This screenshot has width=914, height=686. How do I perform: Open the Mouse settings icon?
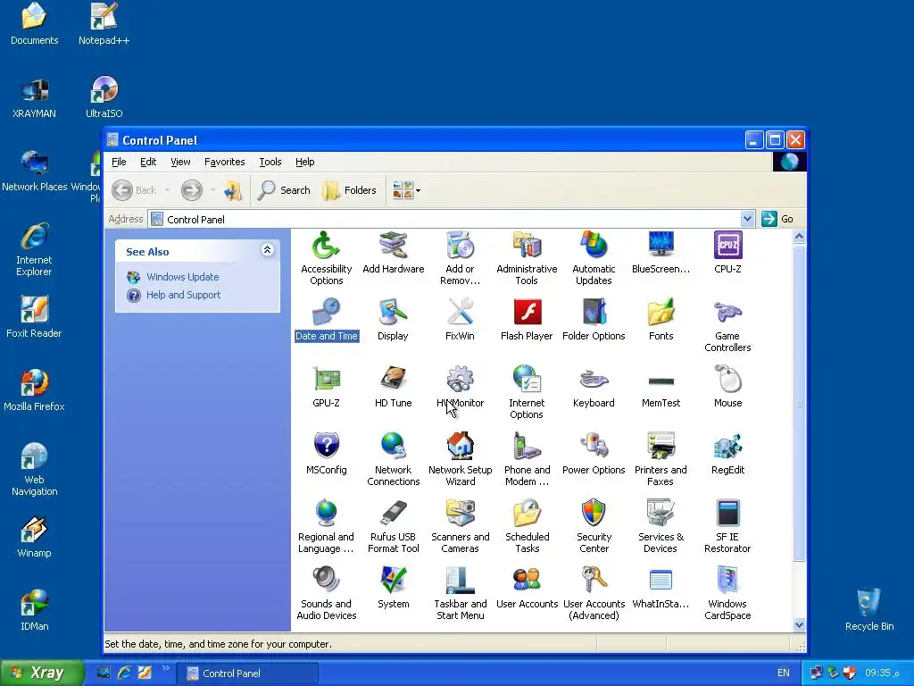(727, 386)
